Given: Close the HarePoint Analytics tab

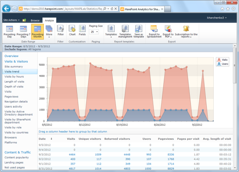Looking at the screenshot, I should (x=162, y=9).
